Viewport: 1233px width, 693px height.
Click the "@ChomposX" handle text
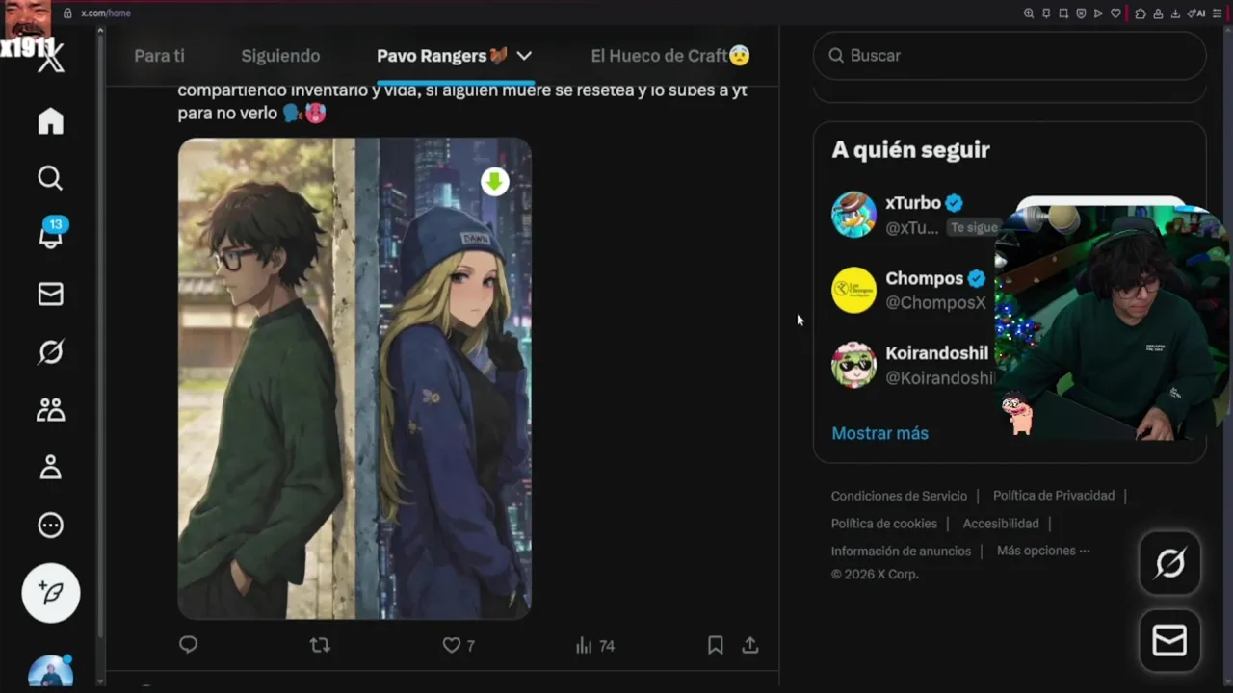935,302
